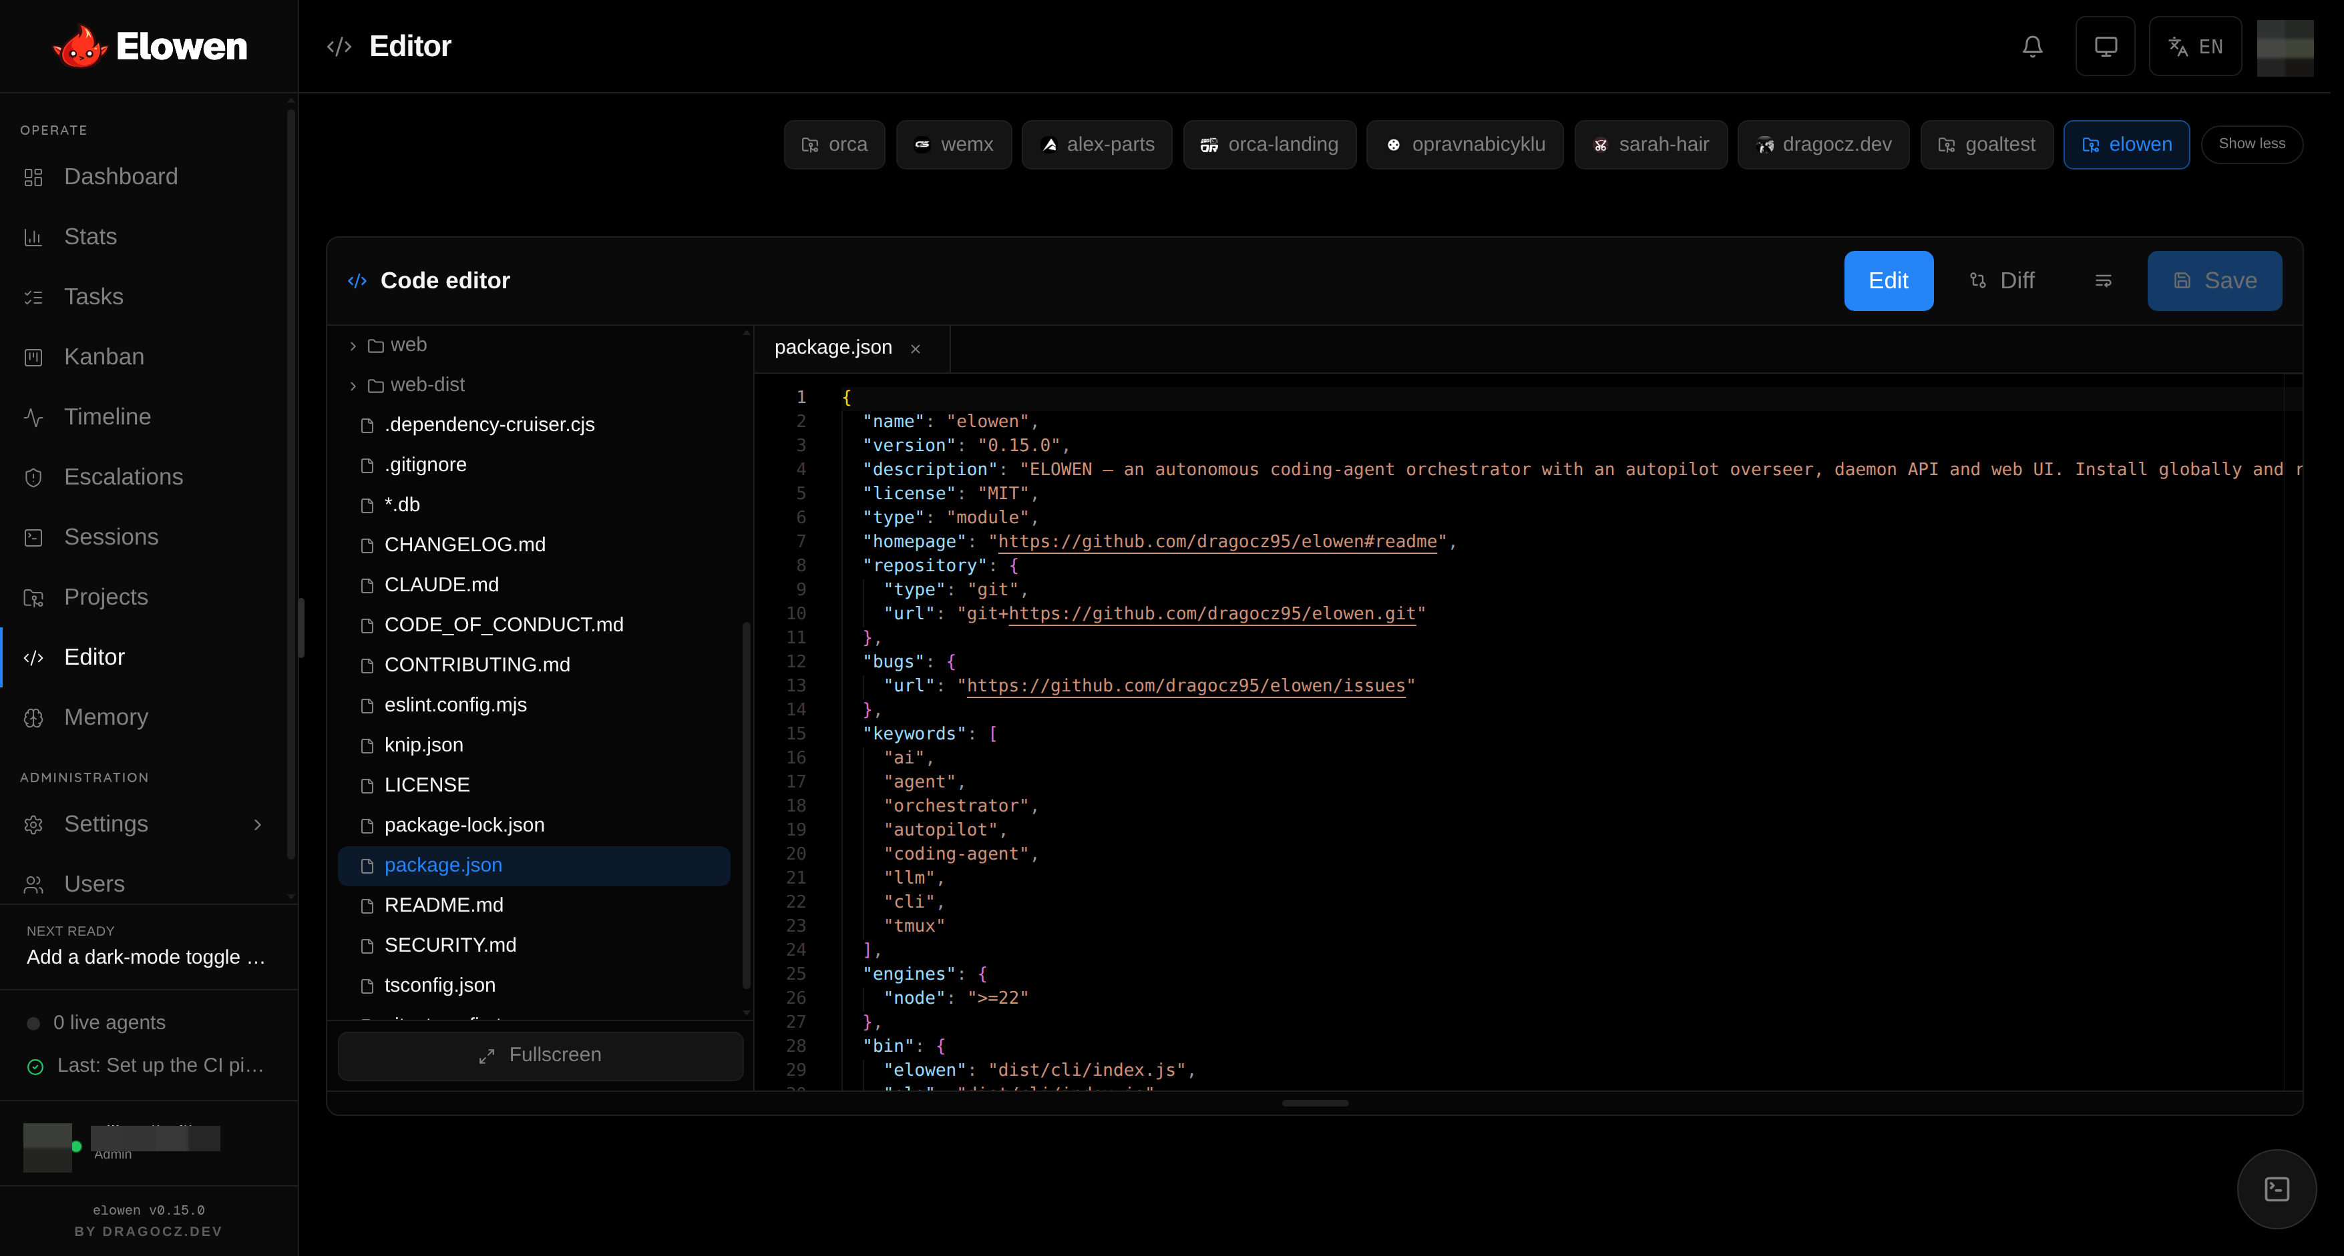The image size is (2344, 1256).
Task: Open LICENSE file
Action: (534, 785)
